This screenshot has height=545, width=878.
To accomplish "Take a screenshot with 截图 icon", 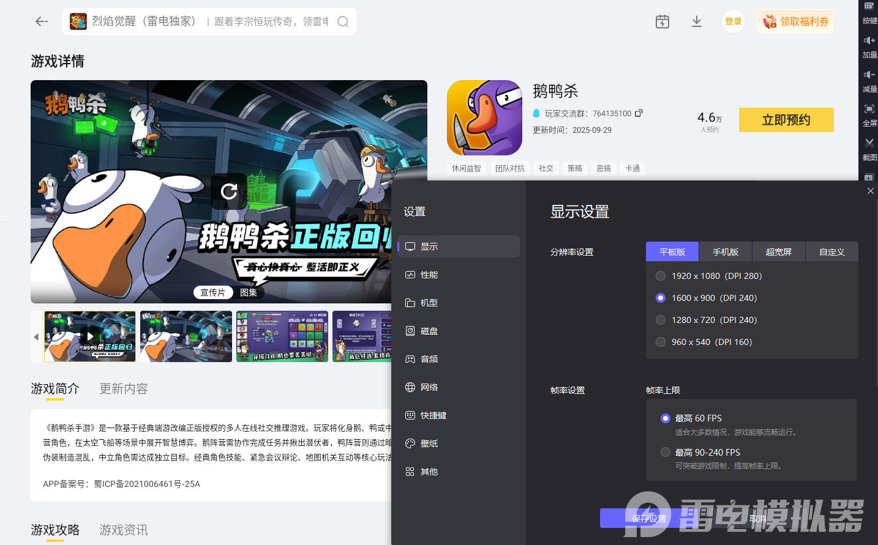I will click(869, 150).
